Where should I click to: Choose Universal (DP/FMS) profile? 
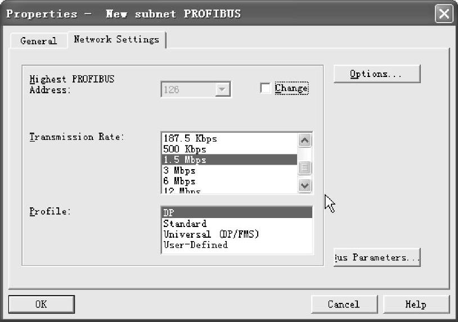(237, 234)
